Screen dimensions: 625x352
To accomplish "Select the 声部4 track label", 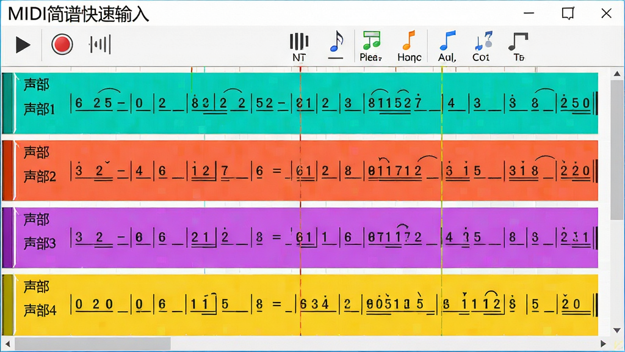I will (40, 310).
